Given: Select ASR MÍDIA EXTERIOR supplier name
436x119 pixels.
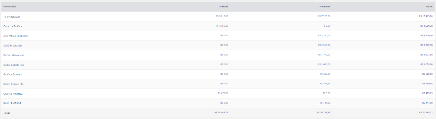Looking at the screenshot, I should tap(16, 36).
